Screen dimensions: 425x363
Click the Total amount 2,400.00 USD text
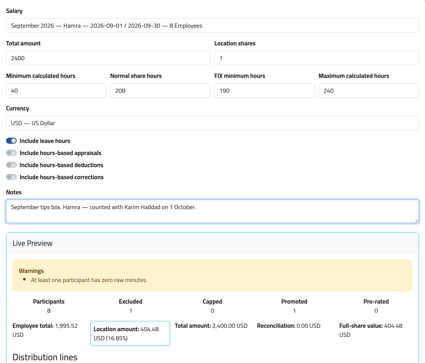[x=211, y=326]
